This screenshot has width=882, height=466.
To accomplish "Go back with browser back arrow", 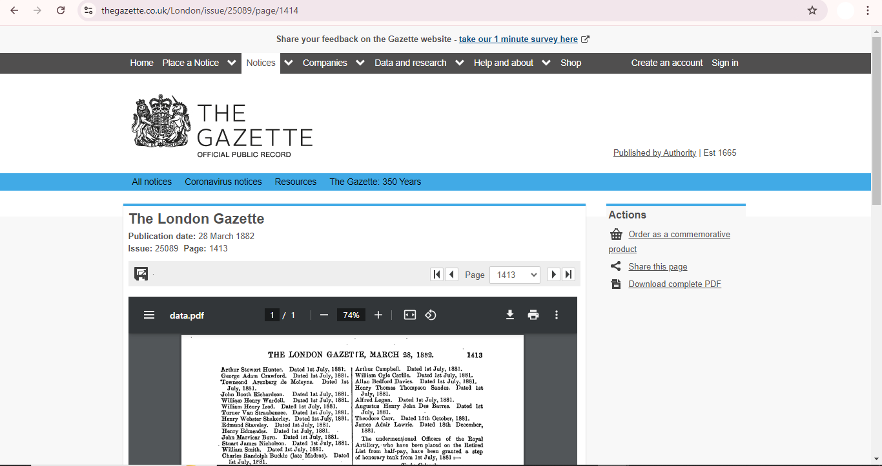I will pos(14,10).
